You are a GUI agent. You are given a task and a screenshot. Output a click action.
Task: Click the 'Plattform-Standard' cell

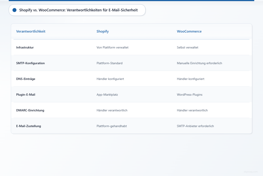109,63
